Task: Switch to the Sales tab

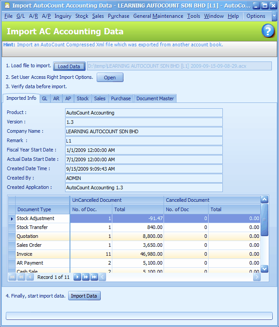Action: (100, 98)
